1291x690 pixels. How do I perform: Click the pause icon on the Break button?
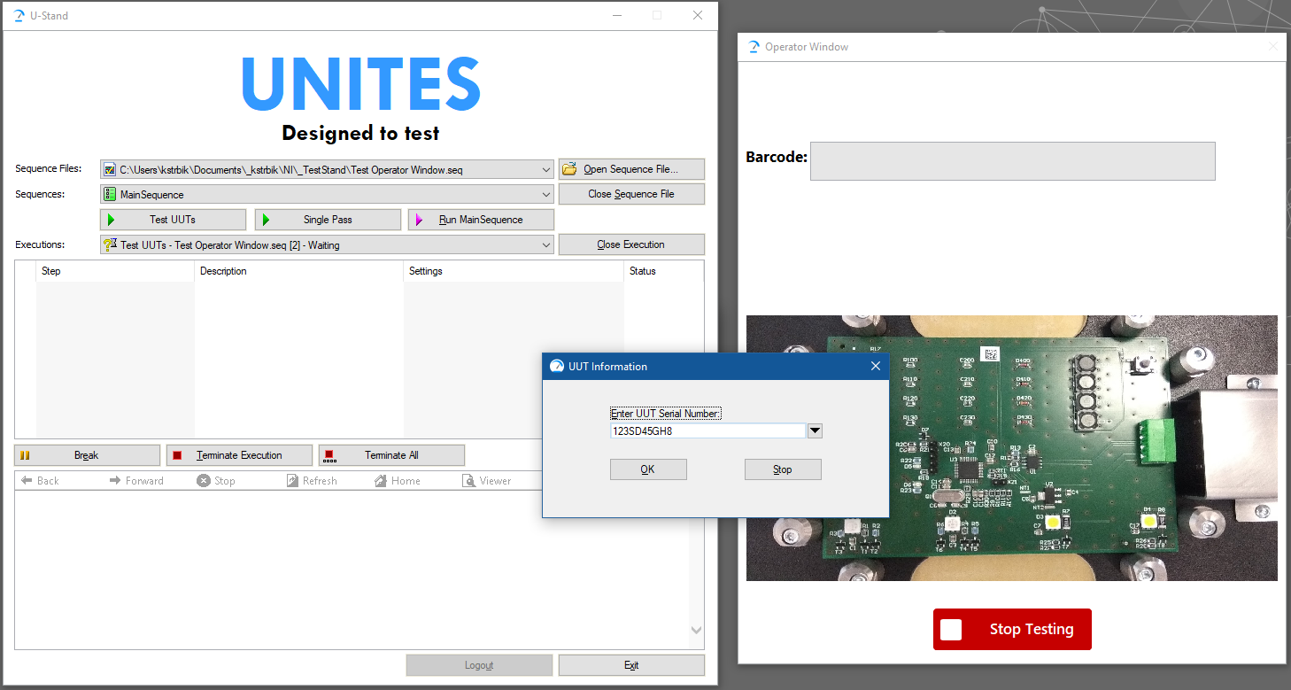(26, 454)
